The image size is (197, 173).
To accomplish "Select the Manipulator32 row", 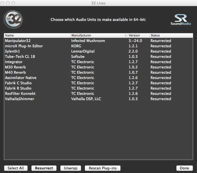I will pyautogui.click(x=98, y=41).
